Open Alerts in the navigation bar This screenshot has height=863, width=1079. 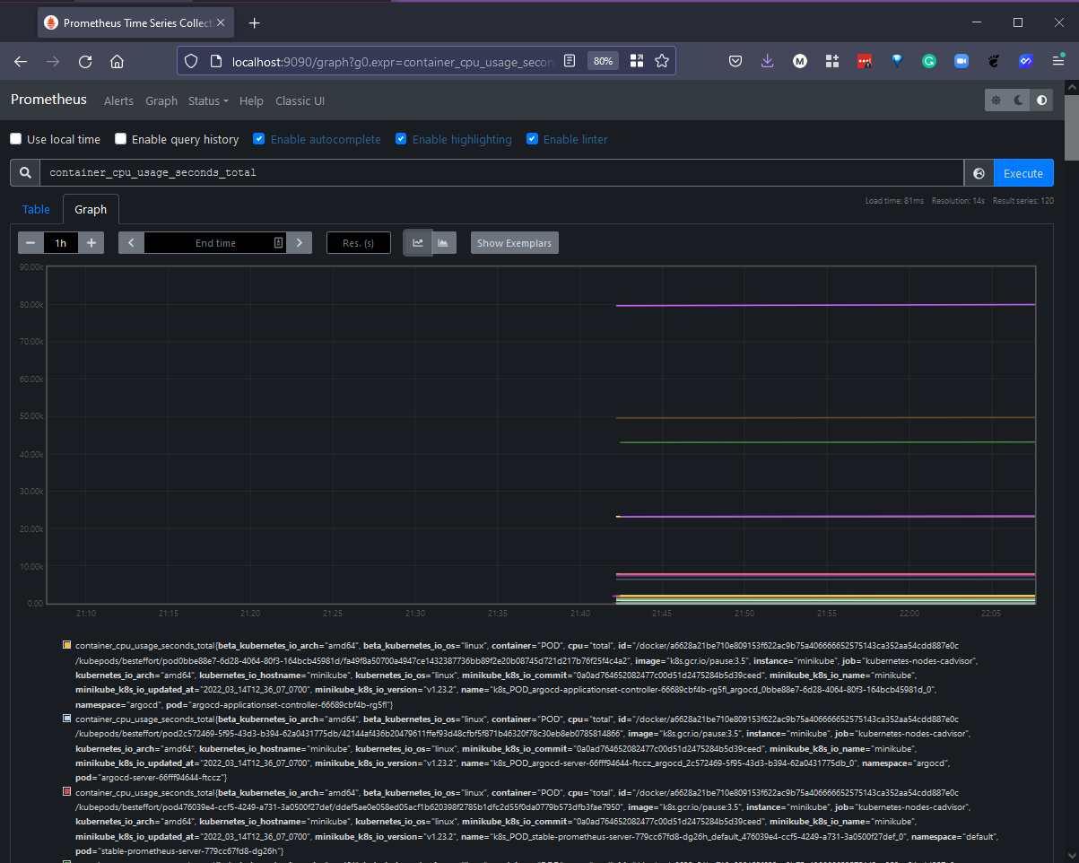click(x=118, y=101)
